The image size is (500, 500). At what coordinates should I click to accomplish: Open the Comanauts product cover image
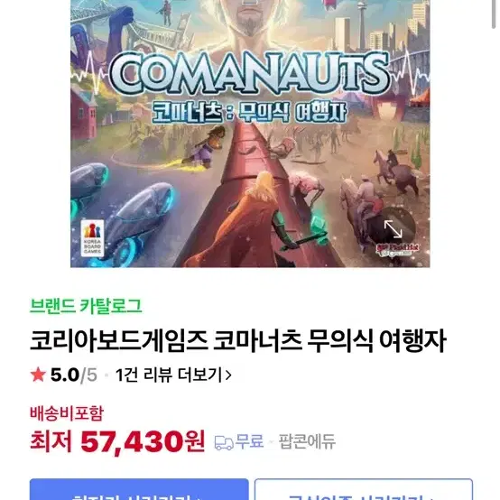tap(250, 134)
